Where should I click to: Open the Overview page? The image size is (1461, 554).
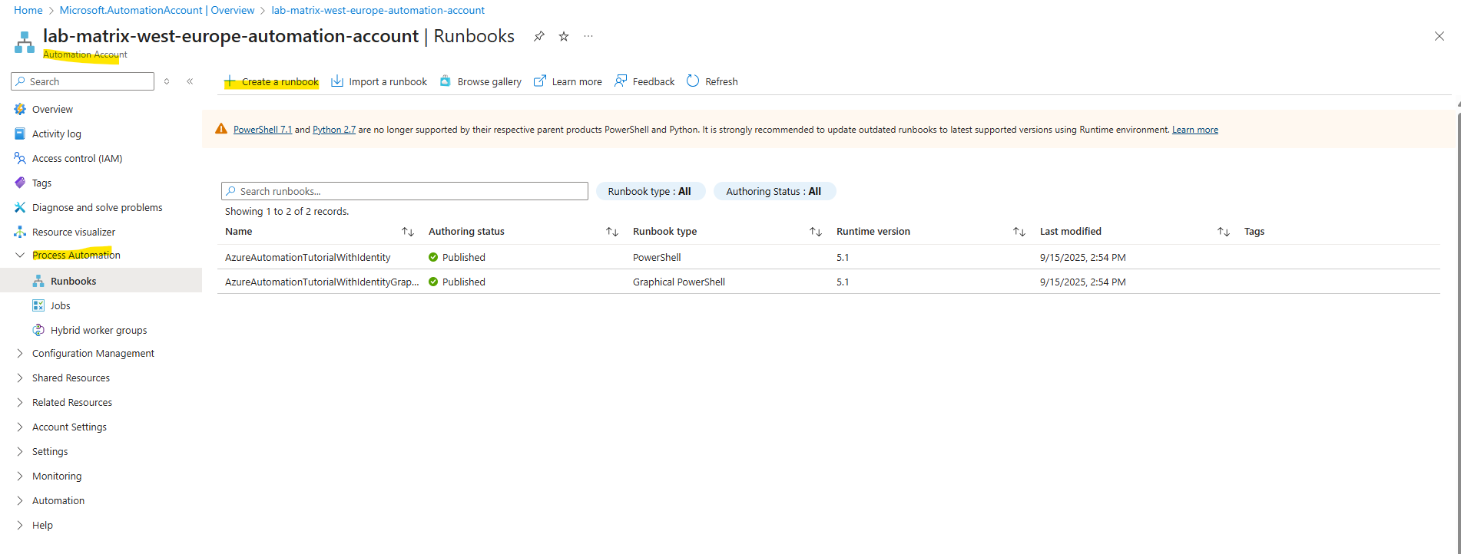52,109
